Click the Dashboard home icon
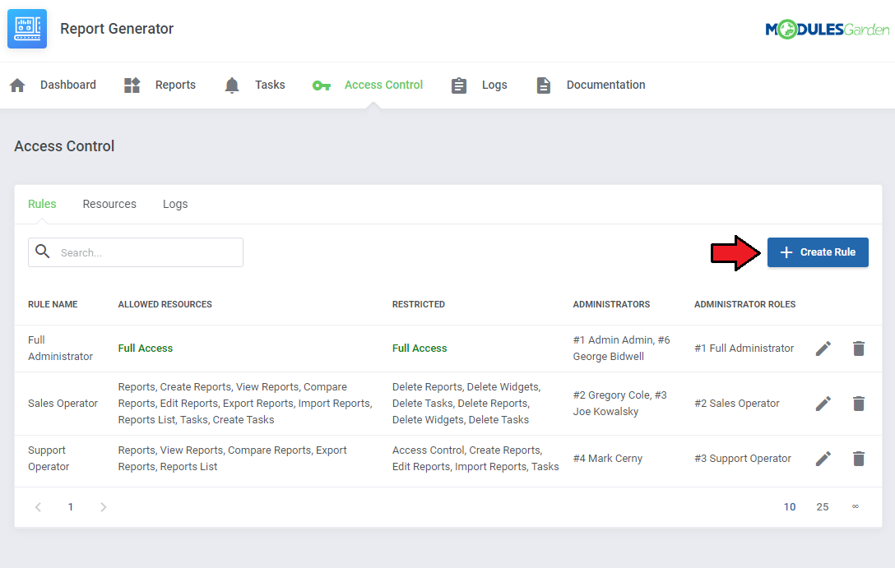This screenshot has height=568, width=895. 18,85
